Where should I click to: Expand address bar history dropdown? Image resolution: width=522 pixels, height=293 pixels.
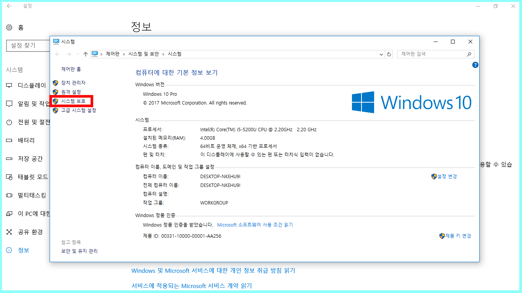click(x=381, y=54)
